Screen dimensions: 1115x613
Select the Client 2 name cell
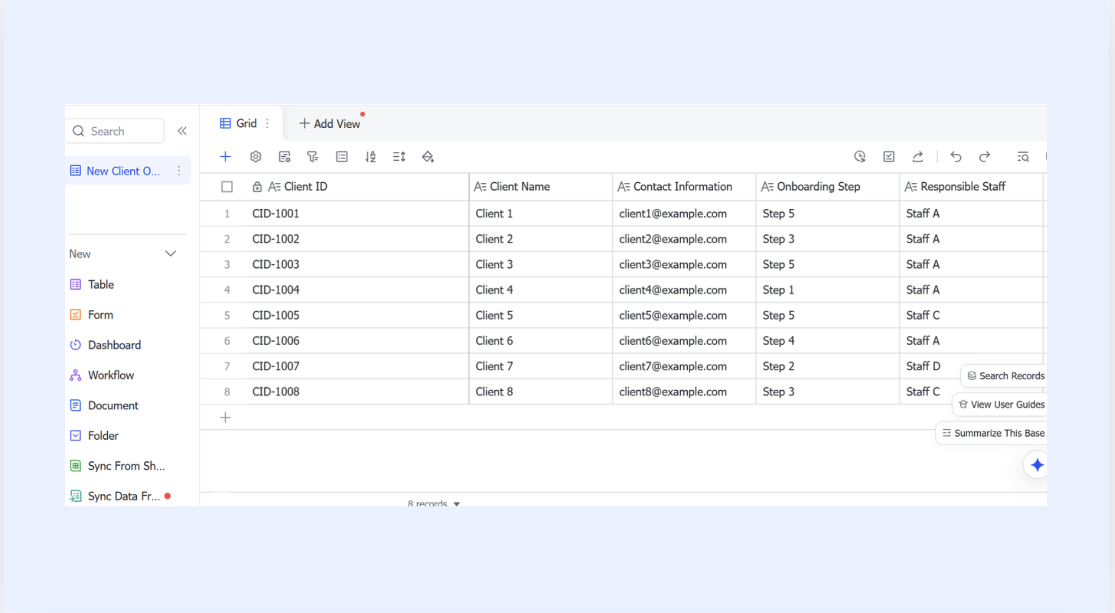540,239
